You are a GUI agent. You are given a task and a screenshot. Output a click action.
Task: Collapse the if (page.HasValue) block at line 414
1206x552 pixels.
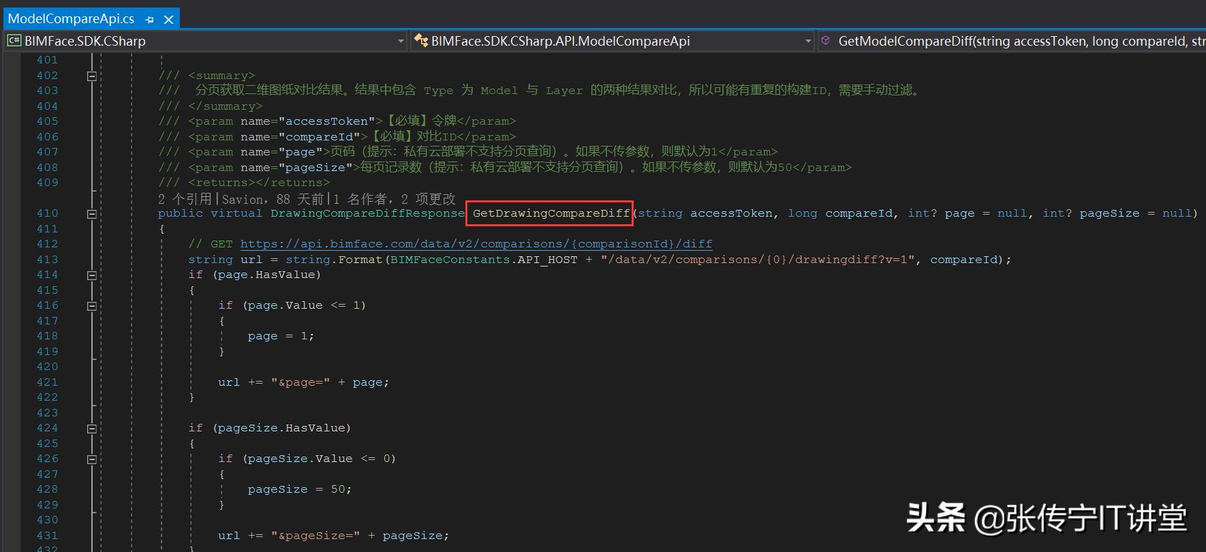(x=92, y=275)
